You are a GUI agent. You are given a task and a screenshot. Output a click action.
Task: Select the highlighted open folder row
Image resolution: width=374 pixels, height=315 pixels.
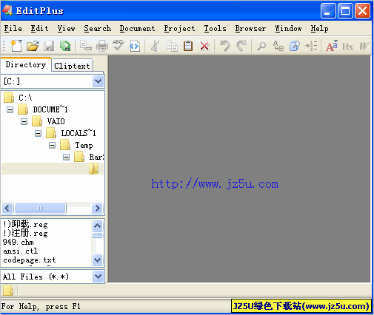pos(53,169)
